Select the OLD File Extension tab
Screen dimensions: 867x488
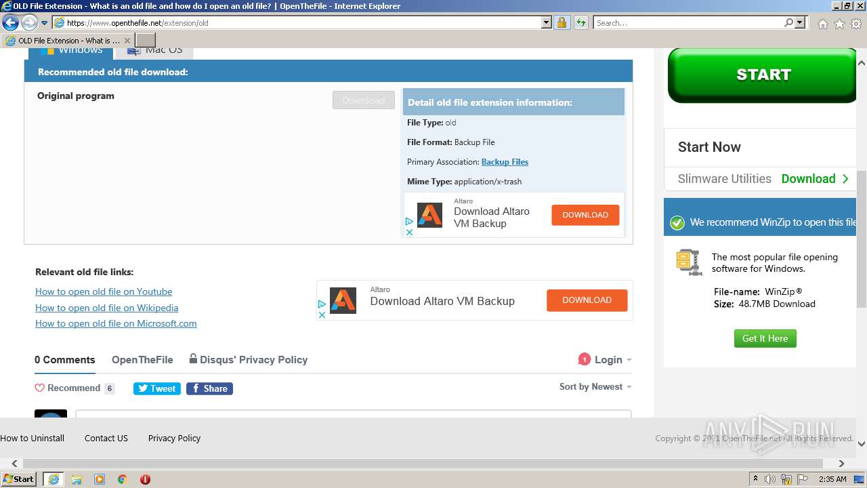[x=68, y=41]
